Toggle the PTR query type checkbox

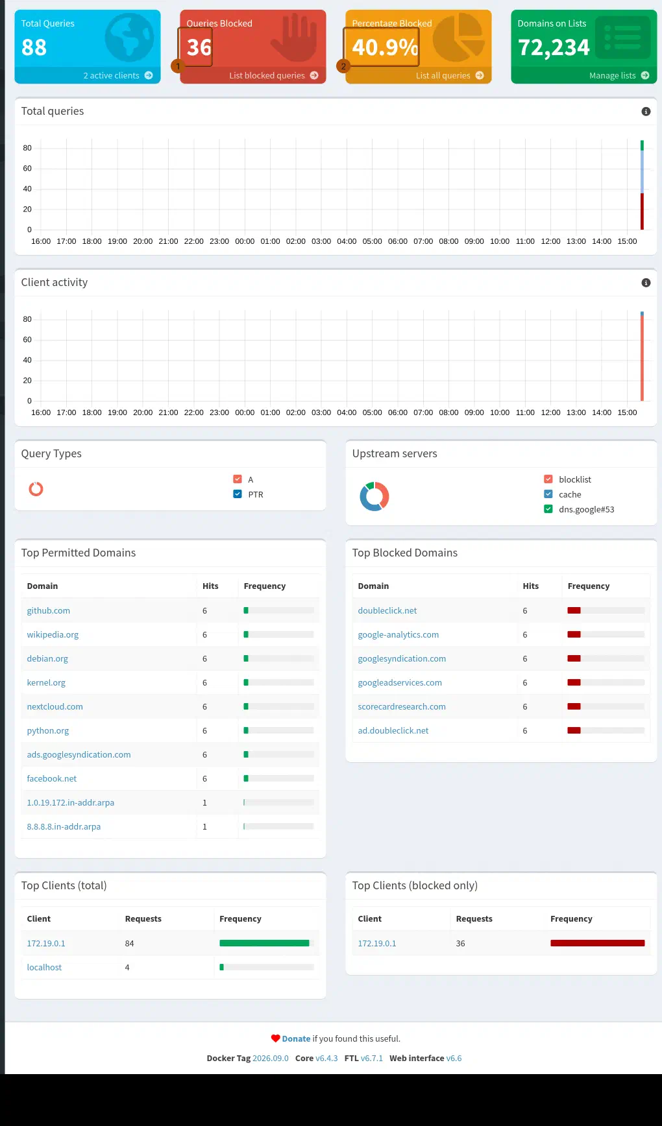coord(238,494)
